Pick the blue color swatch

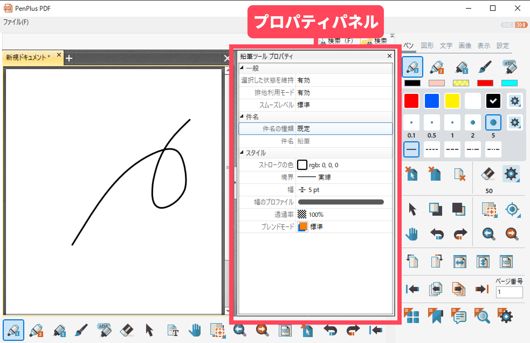432,101
